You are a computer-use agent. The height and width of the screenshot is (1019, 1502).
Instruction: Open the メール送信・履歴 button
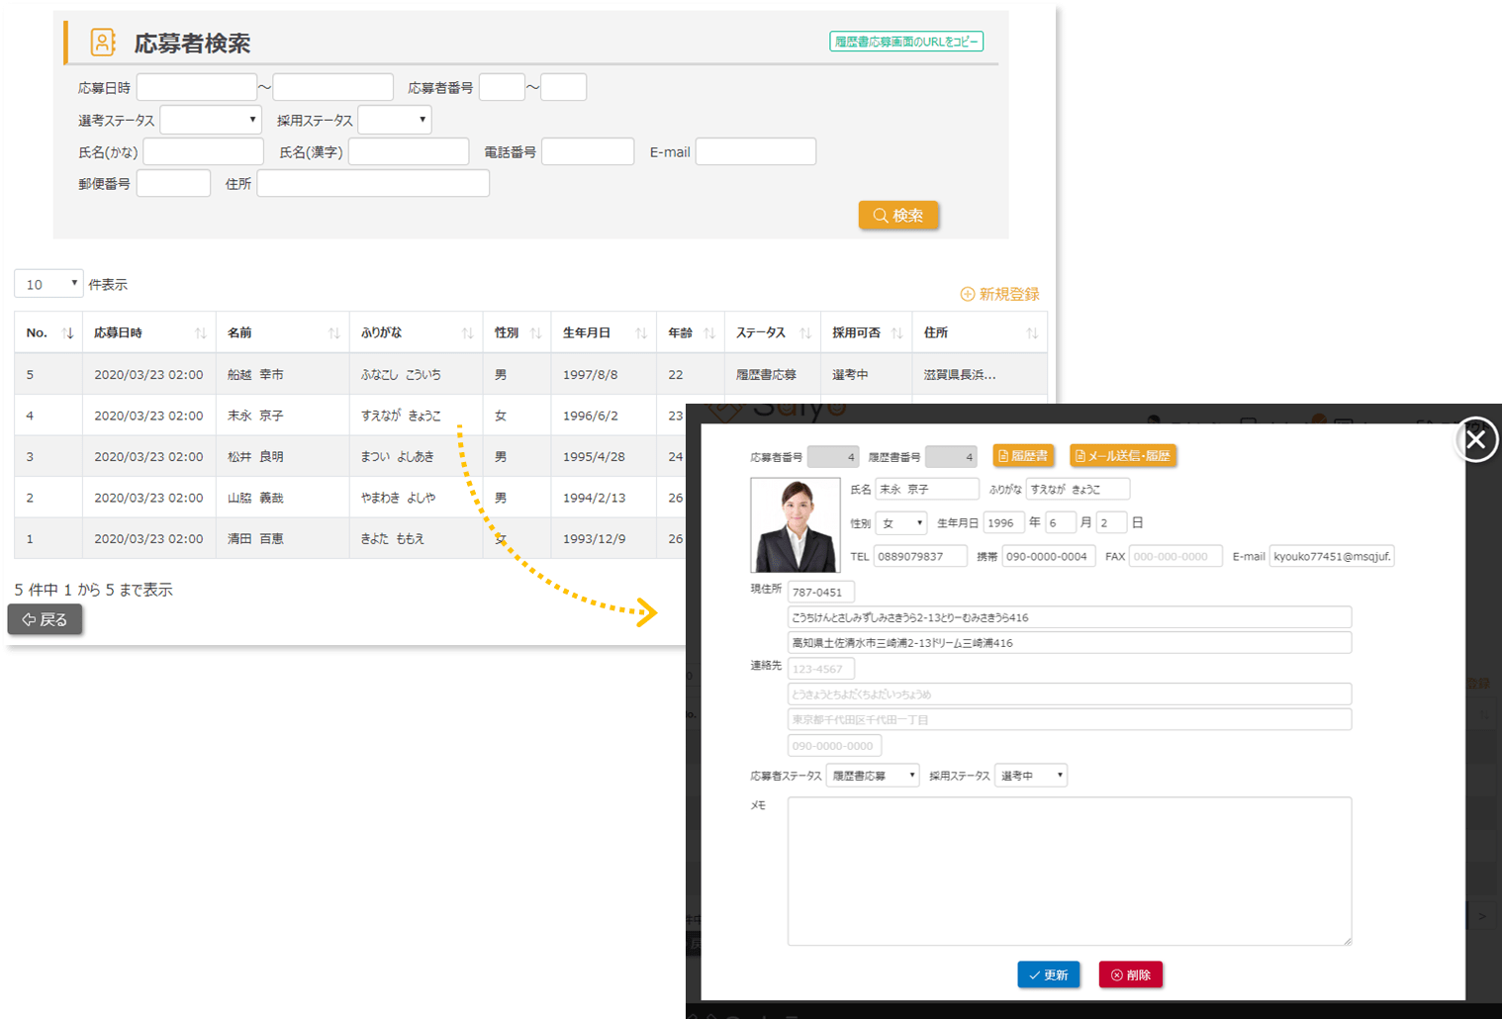(1122, 456)
